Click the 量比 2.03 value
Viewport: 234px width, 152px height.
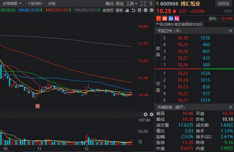(189, 131)
